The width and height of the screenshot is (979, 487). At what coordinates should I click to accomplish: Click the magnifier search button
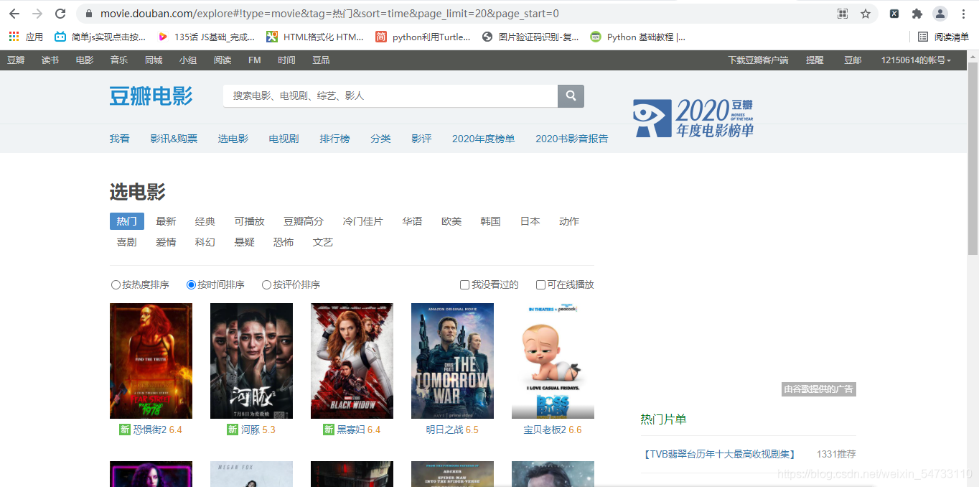[571, 96]
